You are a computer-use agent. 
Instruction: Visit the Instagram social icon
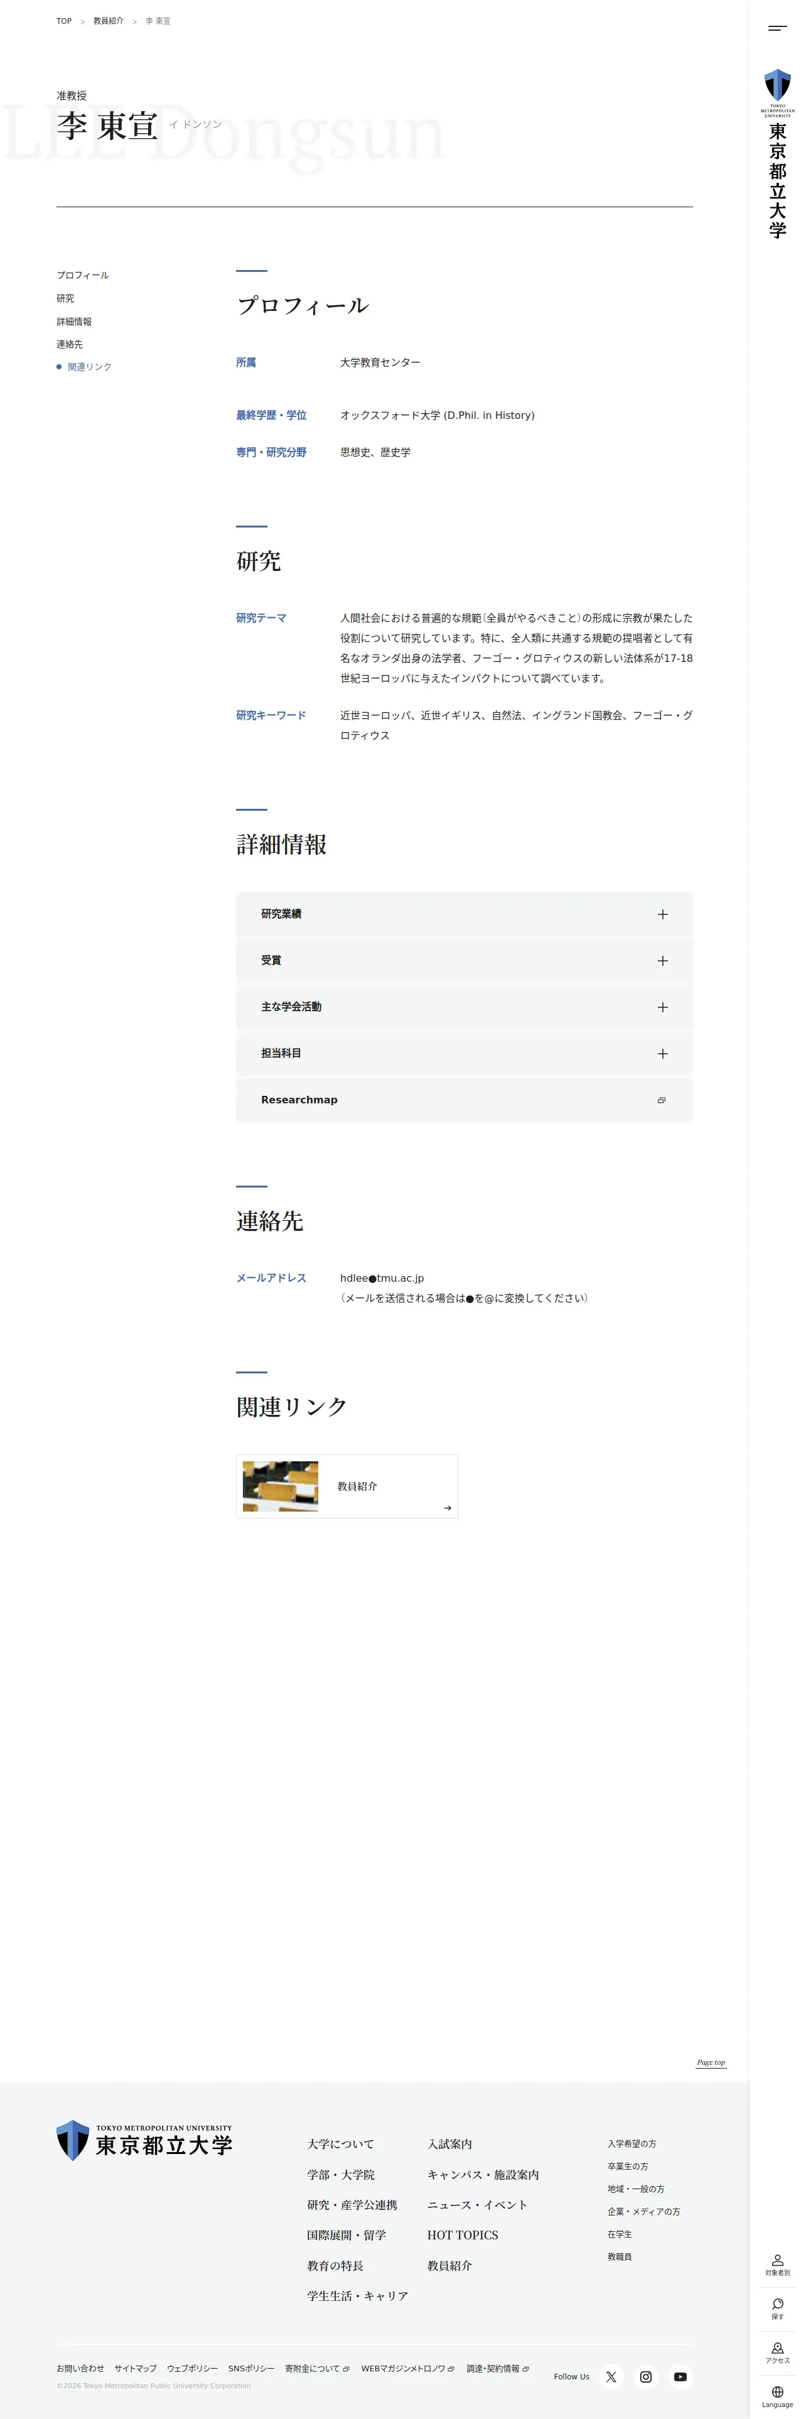point(645,2377)
